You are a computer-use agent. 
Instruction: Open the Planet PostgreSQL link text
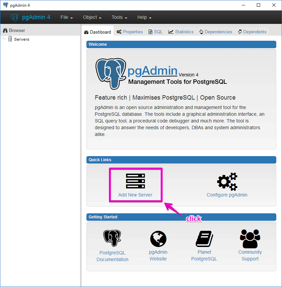[x=204, y=255]
